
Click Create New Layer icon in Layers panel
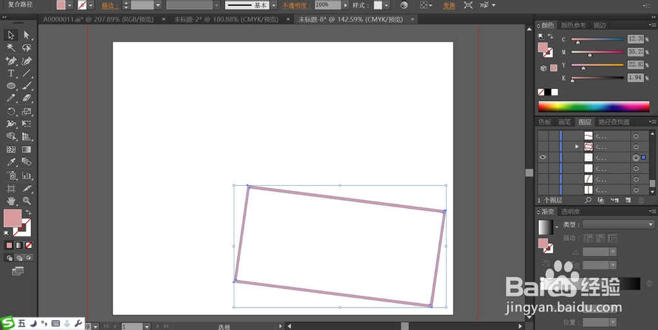628,201
